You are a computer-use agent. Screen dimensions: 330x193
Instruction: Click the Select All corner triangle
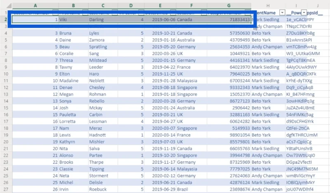[x=9, y=6]
